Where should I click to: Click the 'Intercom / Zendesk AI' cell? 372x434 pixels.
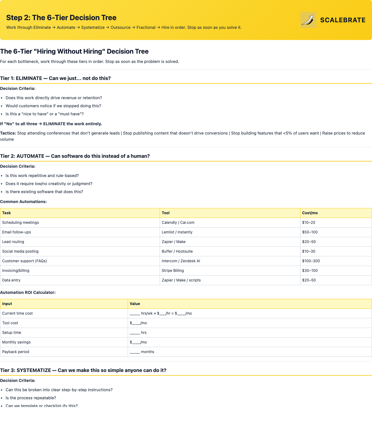pyautogui.click(x=230, y=261)
